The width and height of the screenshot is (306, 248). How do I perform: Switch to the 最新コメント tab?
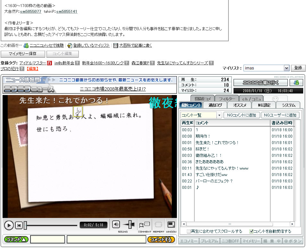[x=191, y=105]
